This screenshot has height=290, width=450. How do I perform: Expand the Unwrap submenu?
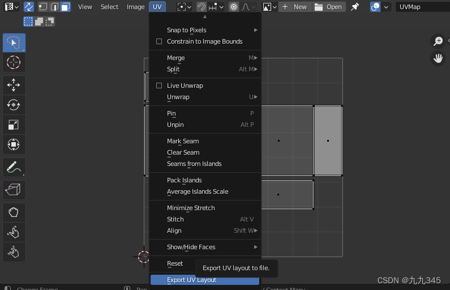205,97
